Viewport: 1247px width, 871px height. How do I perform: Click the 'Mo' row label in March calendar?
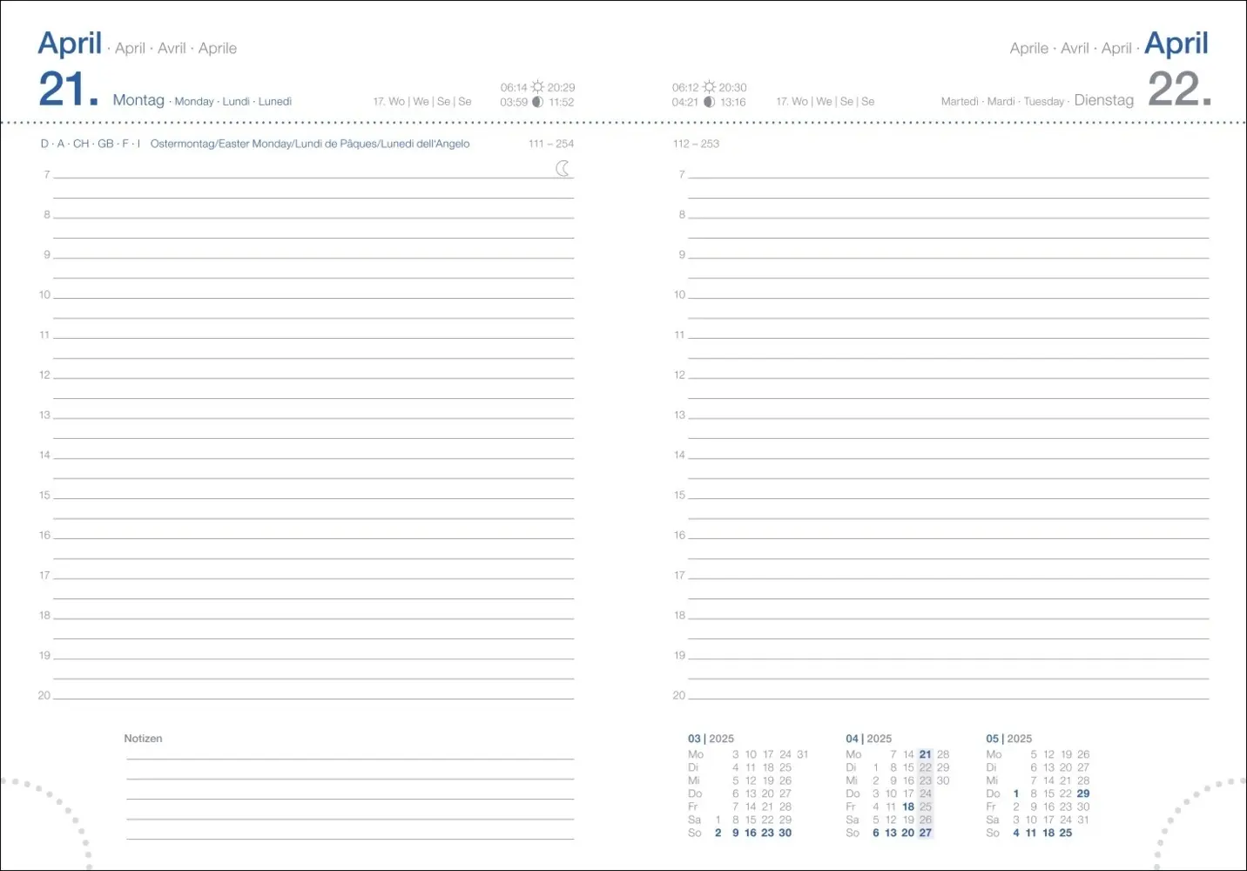tap(696, 754)
